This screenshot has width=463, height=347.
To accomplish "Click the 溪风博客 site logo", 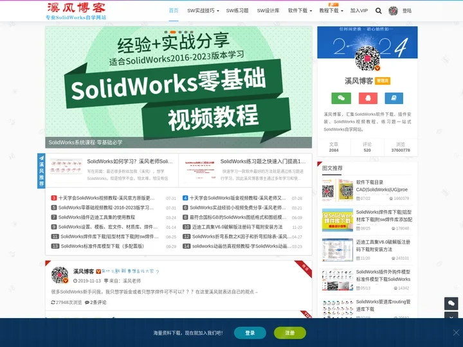I will (76, 11).
